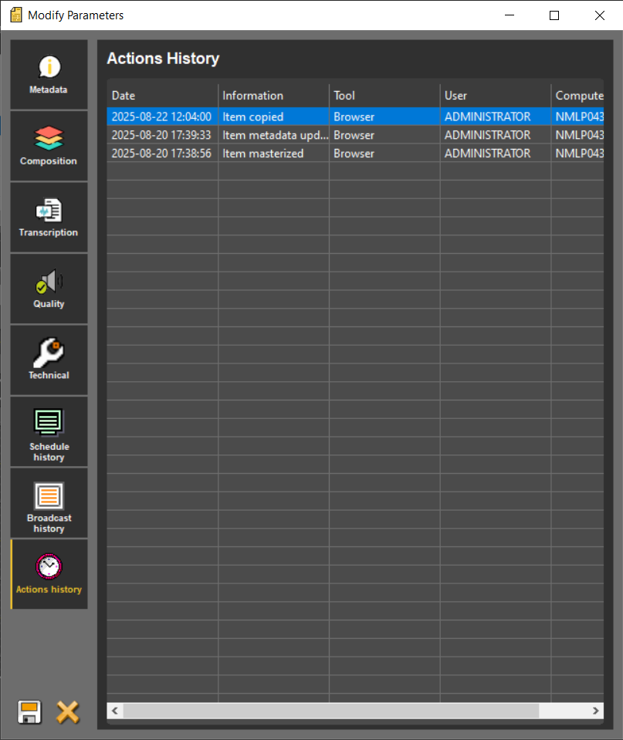Screen dimensions: 623x740
Task: Sort by the Information column header
Action: (273, 96)
